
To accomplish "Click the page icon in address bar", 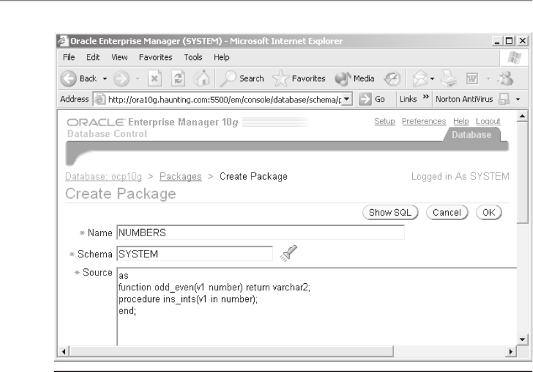I will point(100,99).
